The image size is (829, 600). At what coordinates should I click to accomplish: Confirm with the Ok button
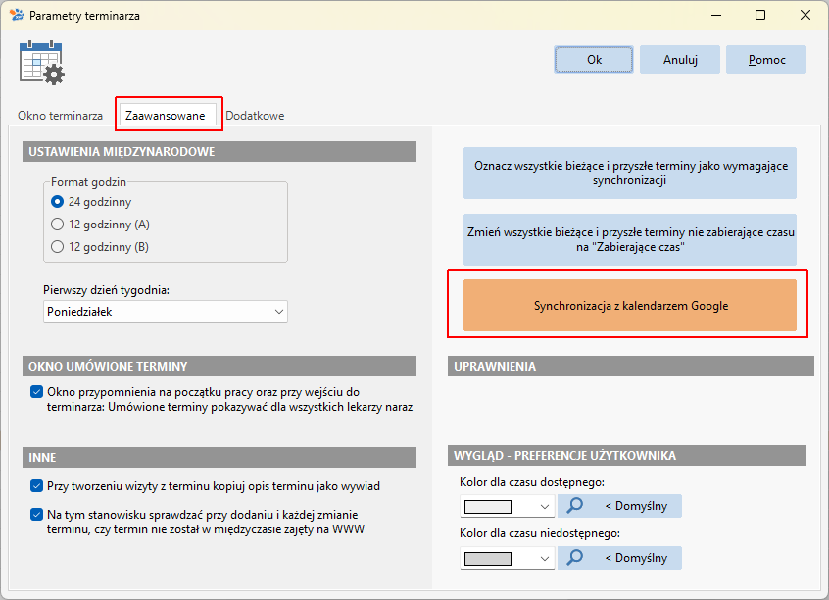pos(594,59)
